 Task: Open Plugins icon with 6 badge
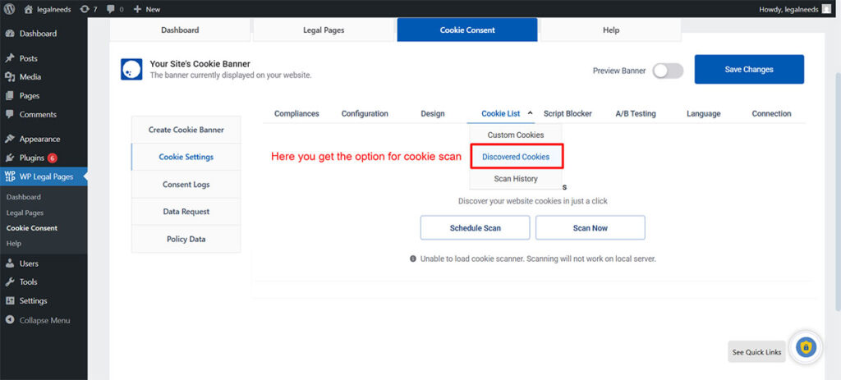[x=10, y=158]
